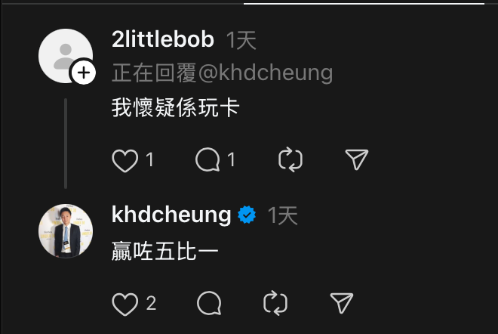The height and width of the screenshot is (334, 498).
Task: Open the comment text 我懷疑係玩卡
Action: [x=176, y=107]
